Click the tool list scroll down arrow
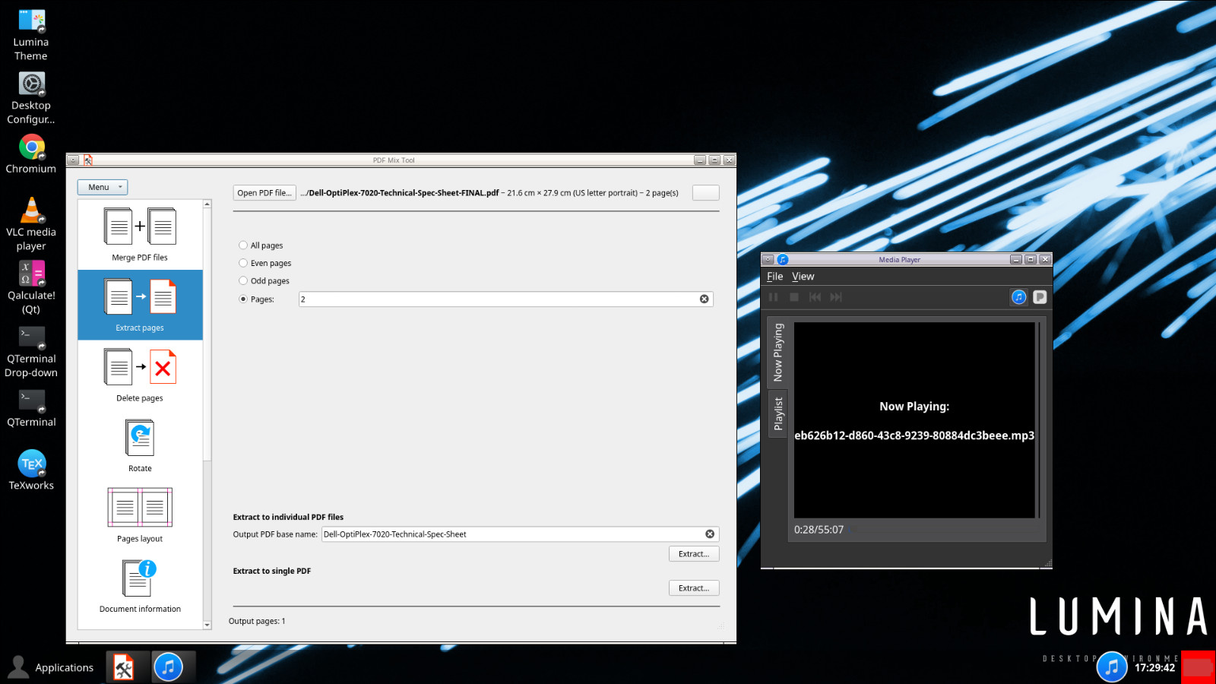 tap(207, 625)
